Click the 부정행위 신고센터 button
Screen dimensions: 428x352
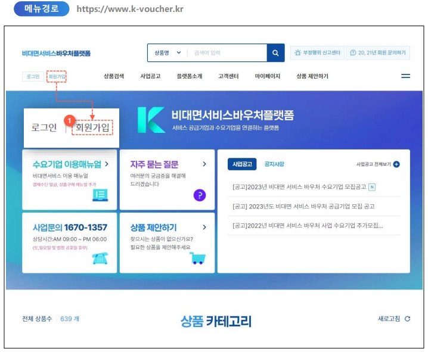point(317,52)
